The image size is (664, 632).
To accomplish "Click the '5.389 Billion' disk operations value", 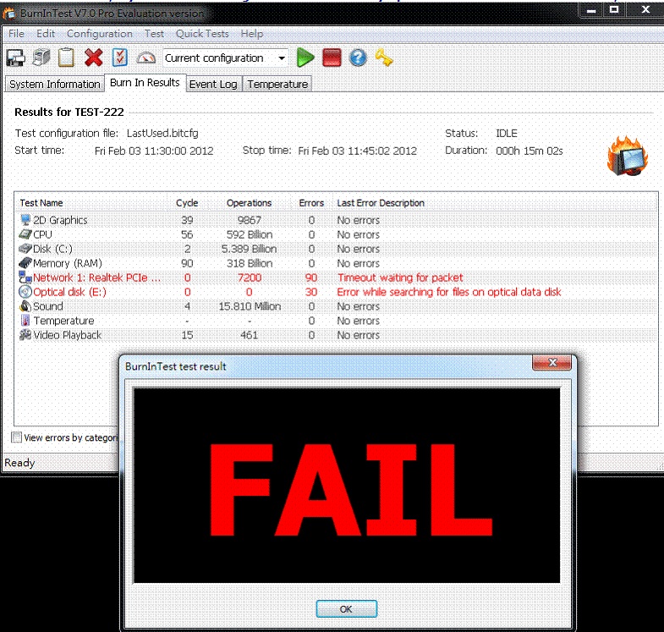I will [249, 249].
